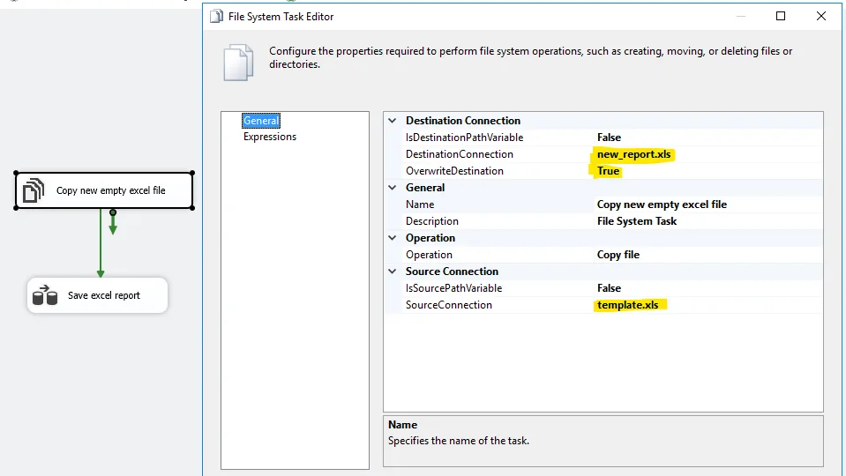
Task: Maximize the File System Task Editor window
Action: (x=781, y=16)
